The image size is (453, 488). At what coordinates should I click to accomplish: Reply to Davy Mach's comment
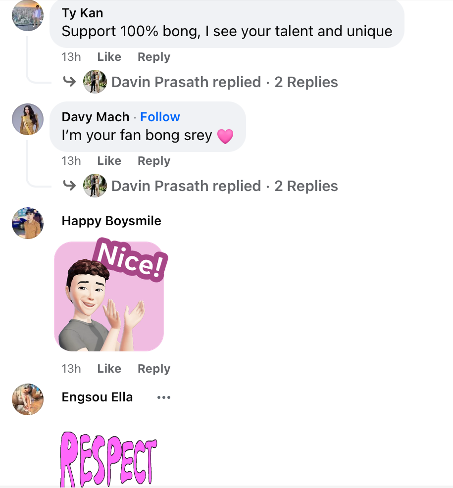153,161
